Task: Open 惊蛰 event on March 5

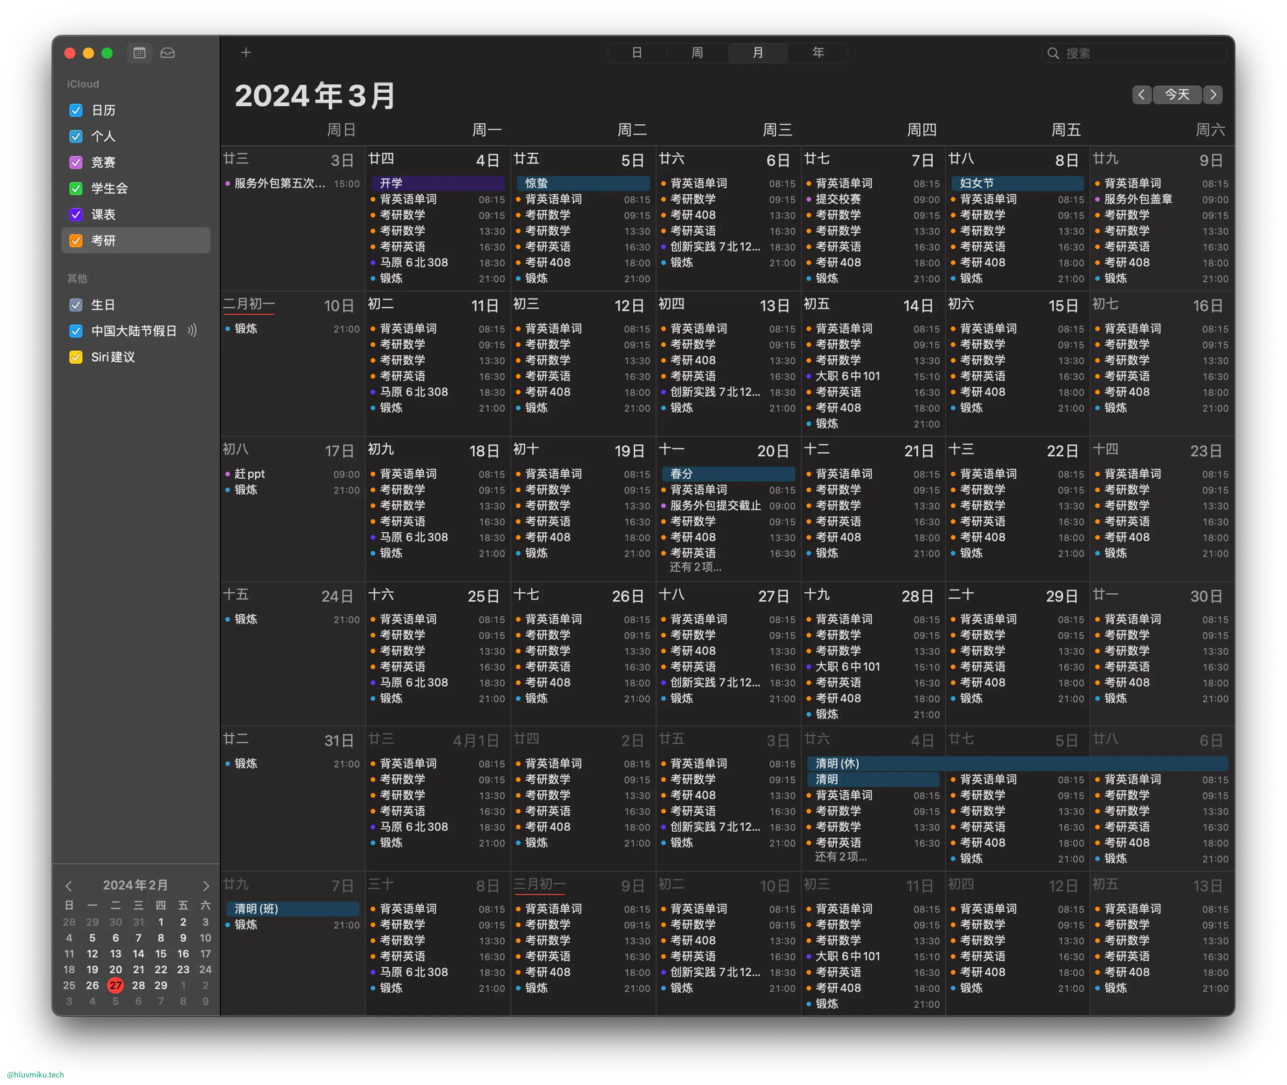Action: [583, 183]
